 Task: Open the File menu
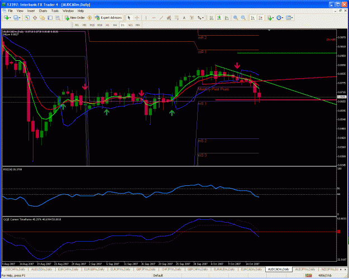[11, 11]
